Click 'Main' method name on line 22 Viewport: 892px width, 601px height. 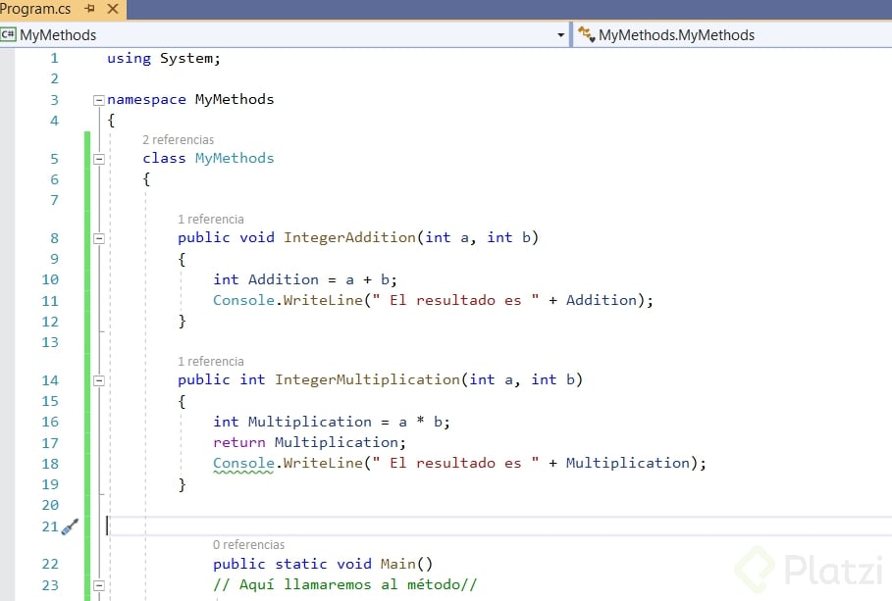point(398,564)
